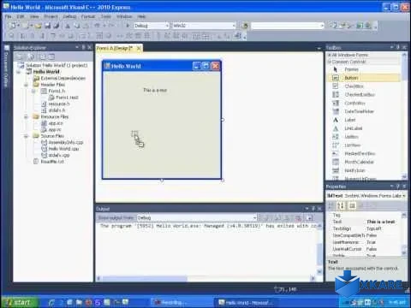Click Alphabetical sort icon in Properties panel
The height and width of the screenshot is (308, 411).
(x=341, y=205)
